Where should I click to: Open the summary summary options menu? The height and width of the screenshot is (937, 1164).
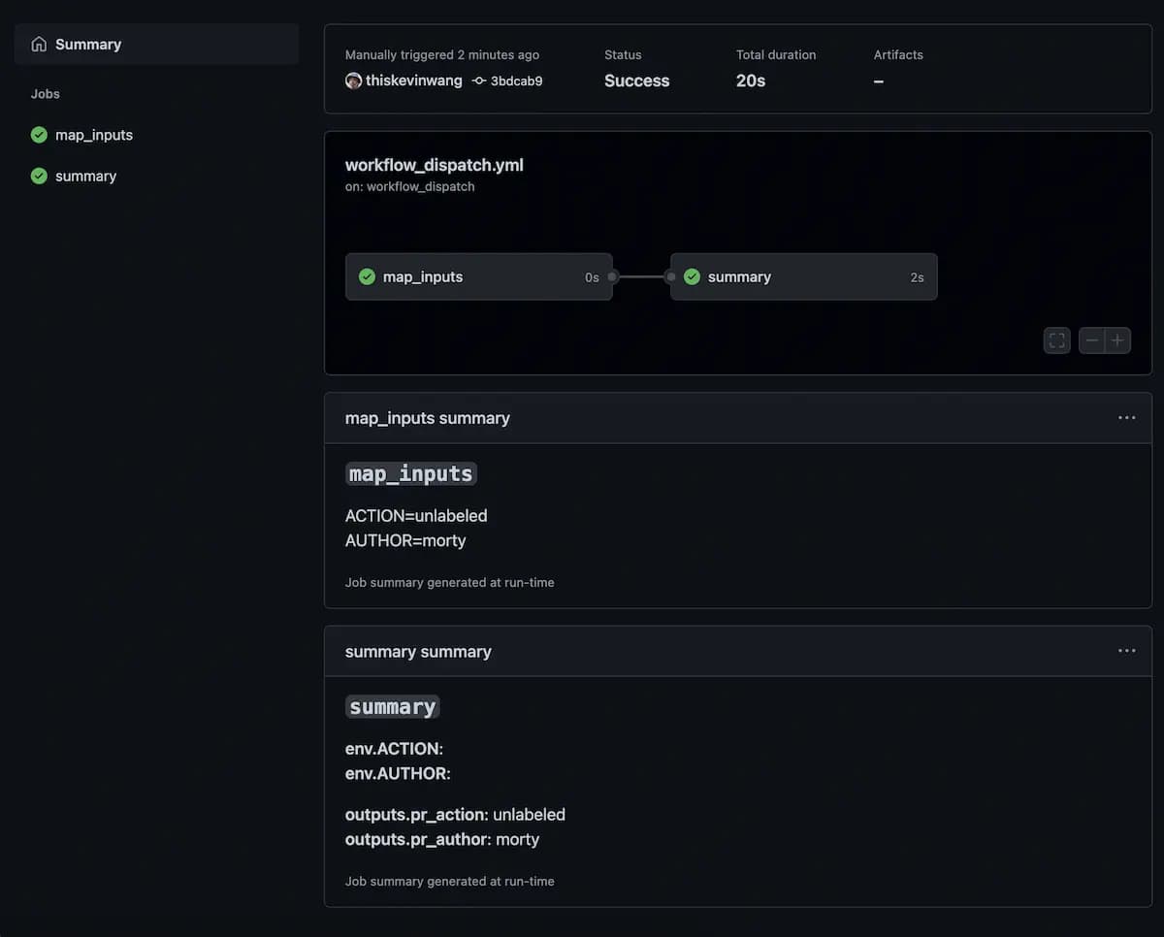[1126, 651]
